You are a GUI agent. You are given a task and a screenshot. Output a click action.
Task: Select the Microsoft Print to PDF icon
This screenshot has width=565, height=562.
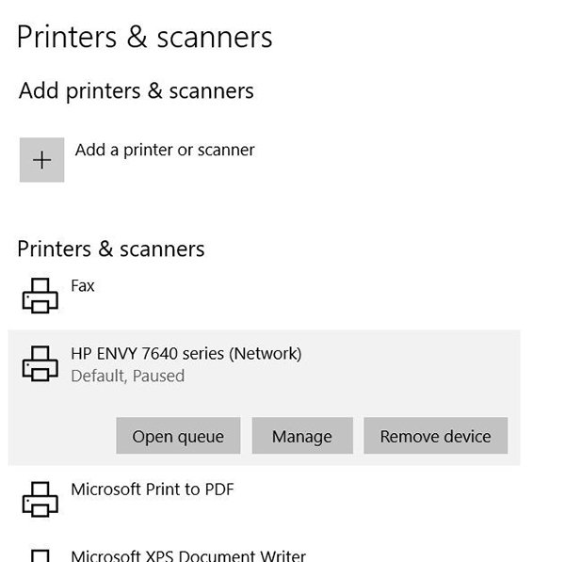click(x=39, y=499)
